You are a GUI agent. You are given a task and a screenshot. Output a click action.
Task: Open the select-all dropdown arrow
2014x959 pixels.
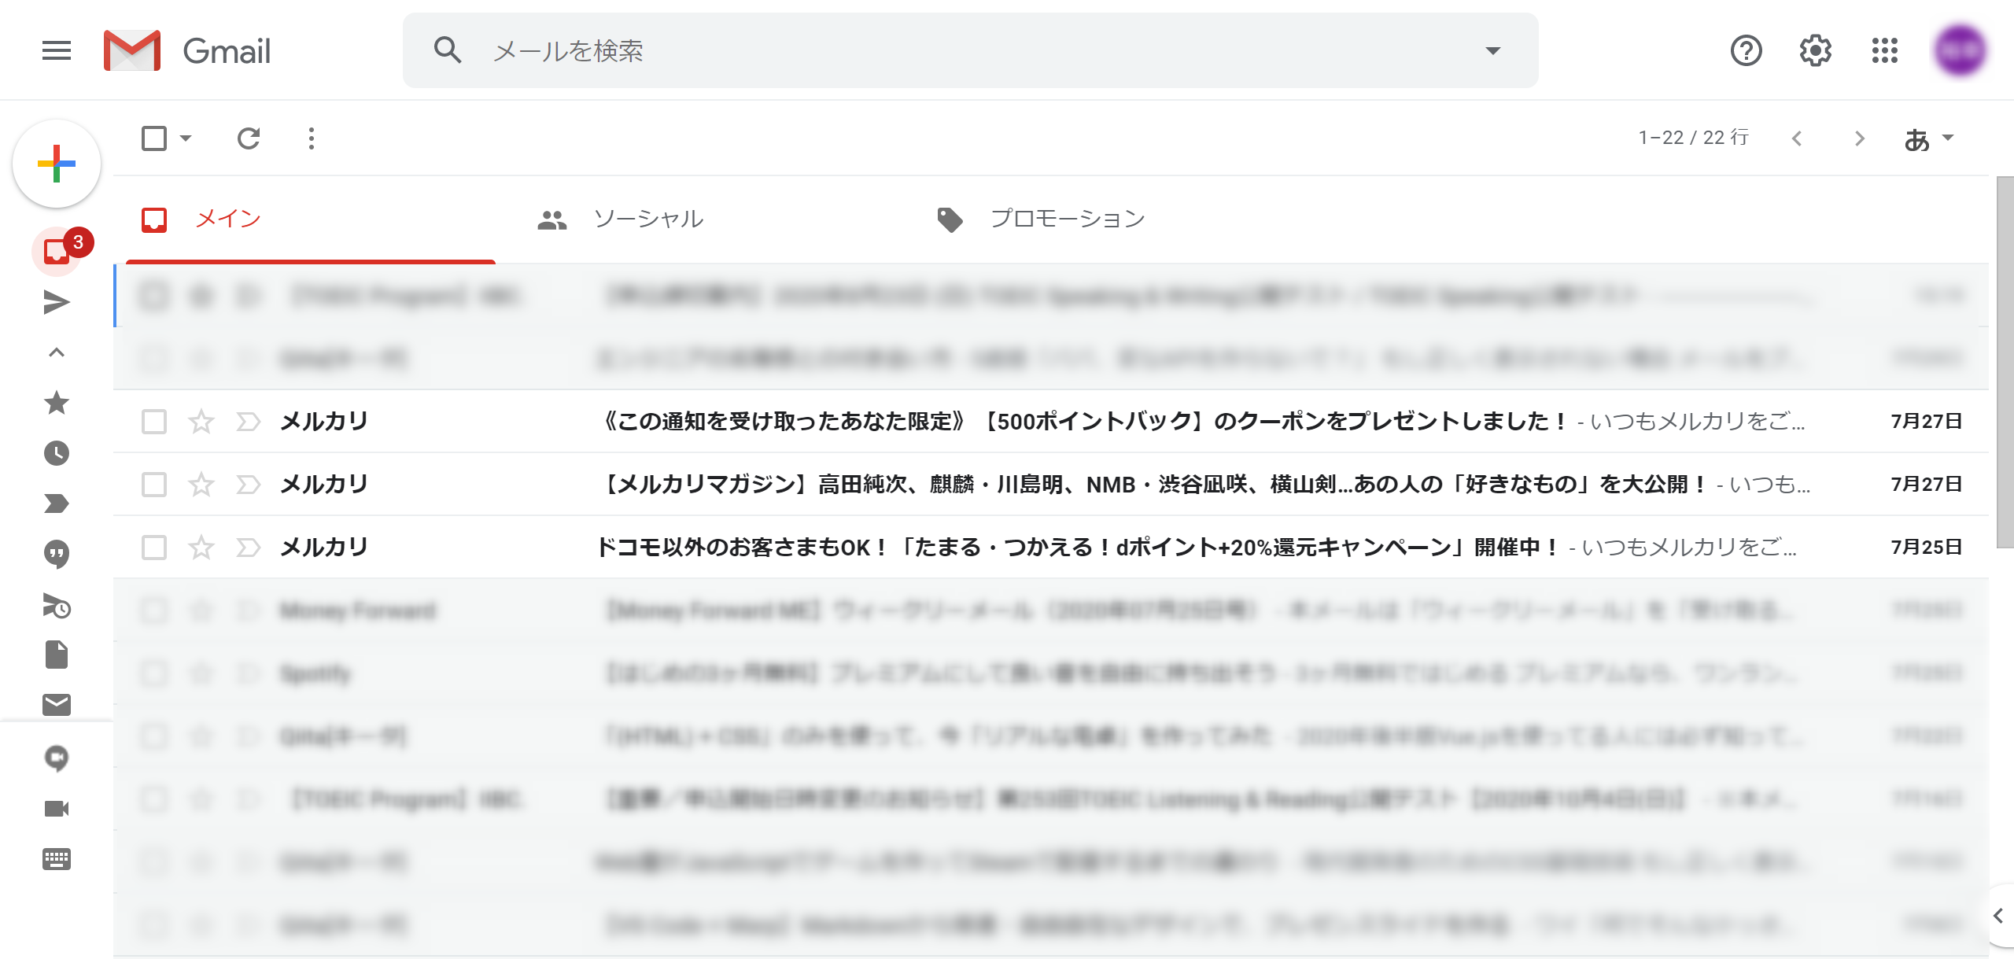click(186, 138)
